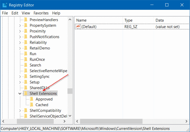Select the SelectiveRemoteWipe key label
Screen dimensions: 190x132
48,71
